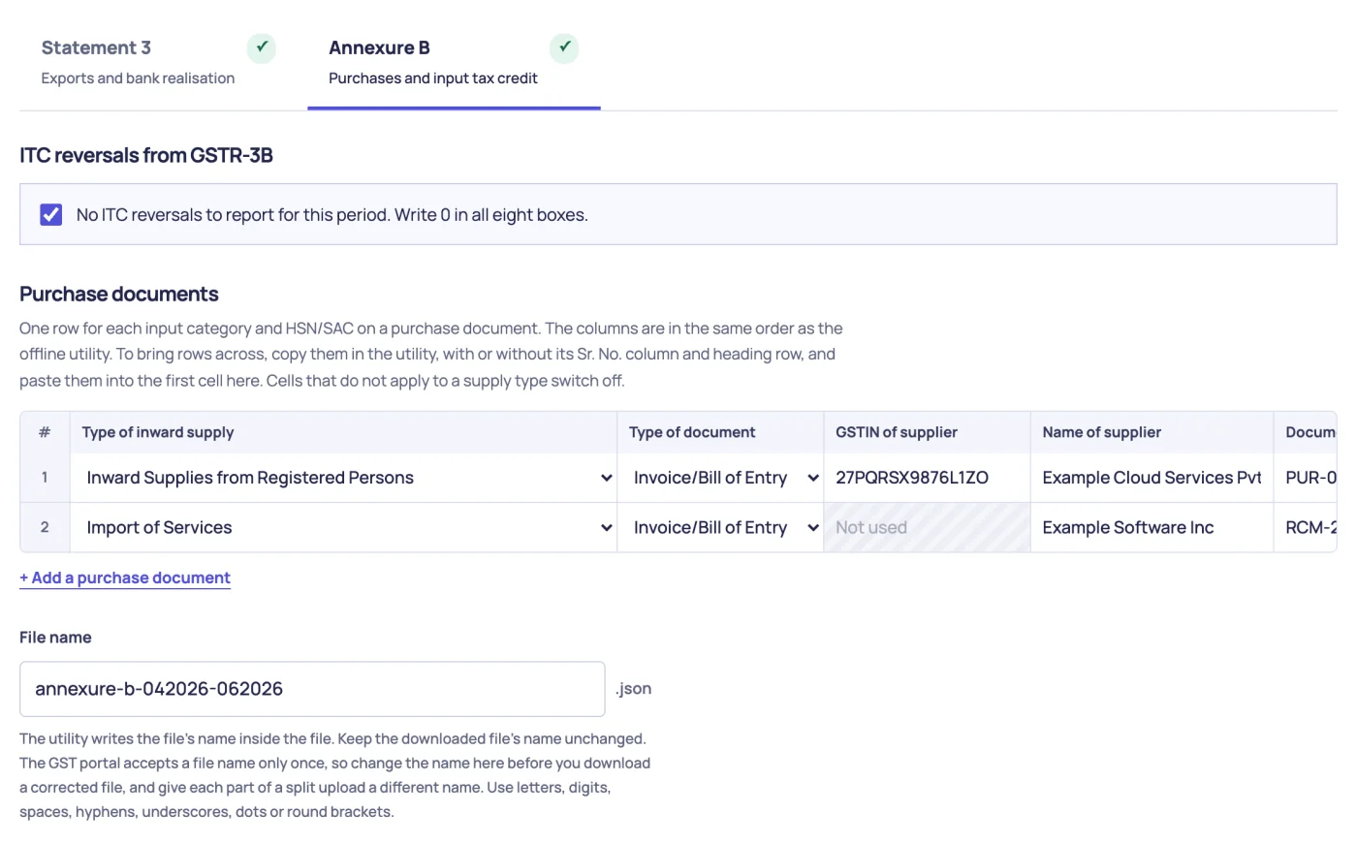Expand row 2 Type of document dropdown
1357x843 pixels.
tap(721, 527)
